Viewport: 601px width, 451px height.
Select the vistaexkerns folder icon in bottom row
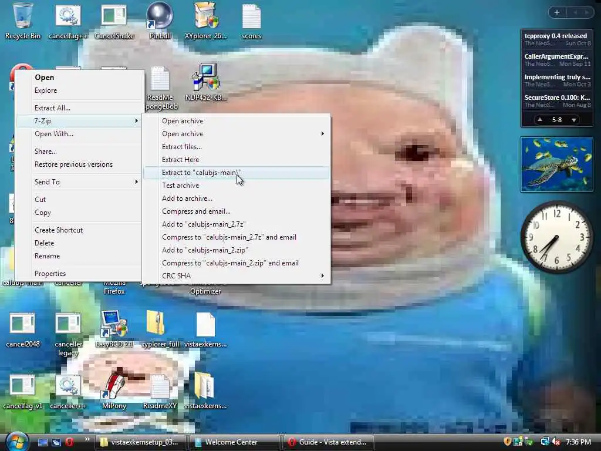(205, 391)
